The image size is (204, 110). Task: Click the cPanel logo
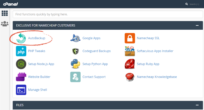(10, 4)
